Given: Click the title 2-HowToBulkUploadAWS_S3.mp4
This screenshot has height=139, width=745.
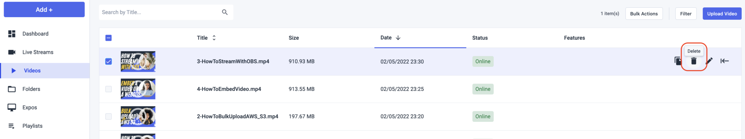Looking at the screenshot, I should 238,116.
